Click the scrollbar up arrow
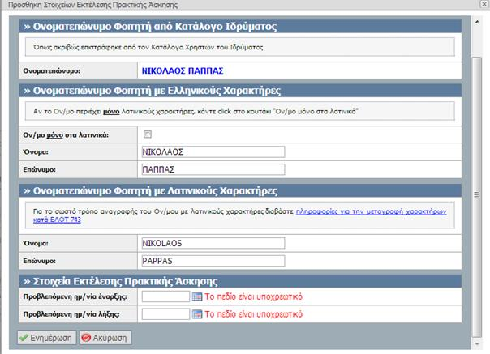This screenshot has height=354, width=490. [x=477, y=22]
